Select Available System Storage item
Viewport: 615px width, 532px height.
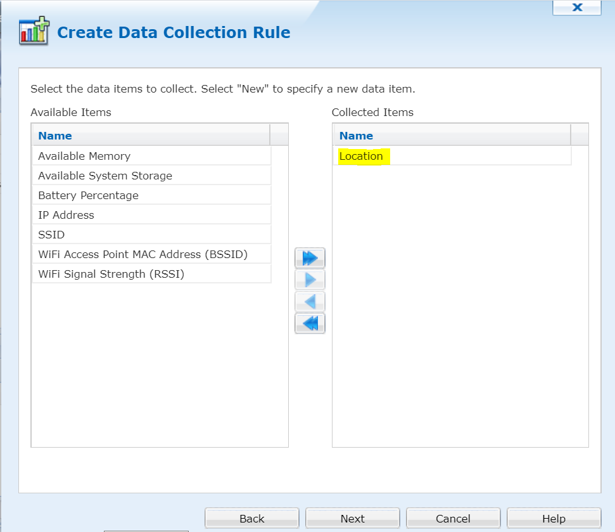(105, 176)
